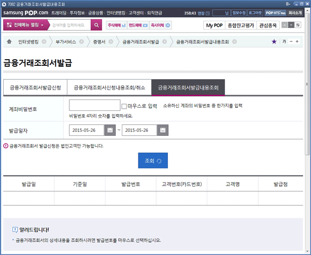Open the My POP button
Viewport: 311px width, 255px height.
pyautogui.click(x=214, y=25)
